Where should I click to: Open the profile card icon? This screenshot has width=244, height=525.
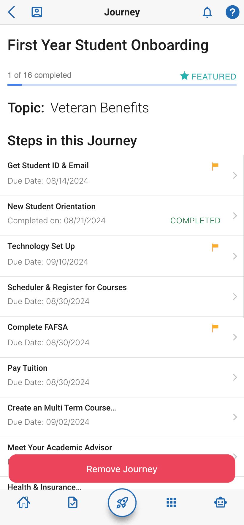(37, 12)
